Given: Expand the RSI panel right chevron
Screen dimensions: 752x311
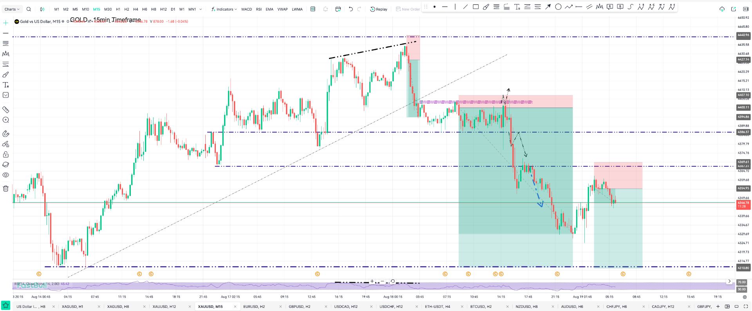Looking at the screenshot, I should coord(729,281).
